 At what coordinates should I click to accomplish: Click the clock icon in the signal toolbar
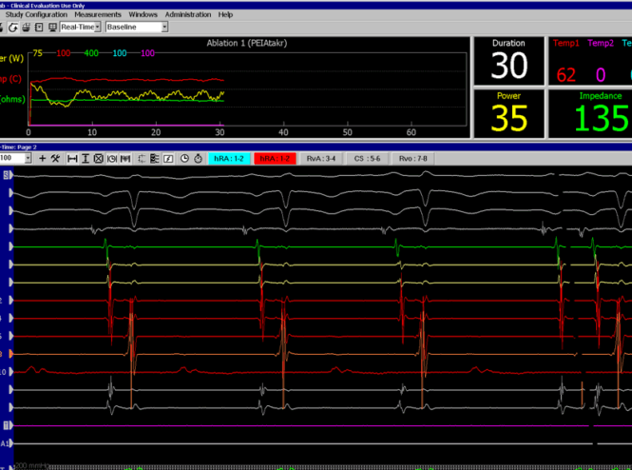tap(184, 158)
